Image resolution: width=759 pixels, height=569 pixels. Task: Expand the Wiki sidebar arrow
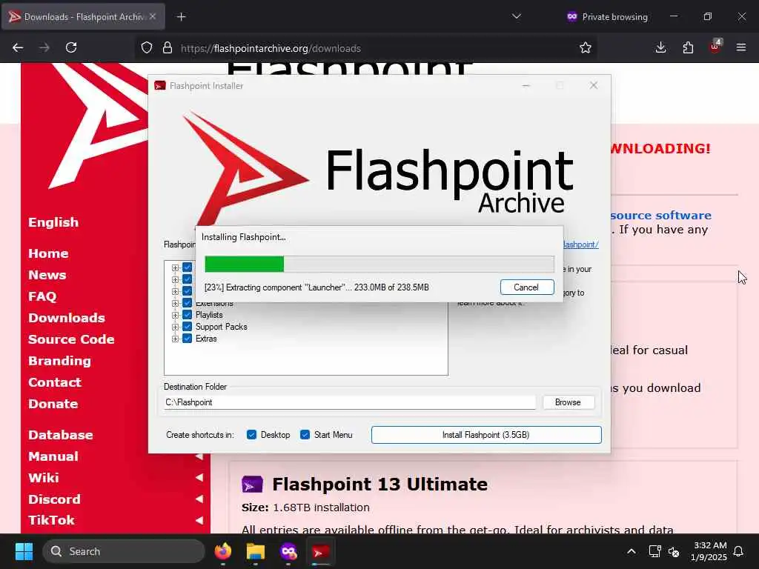tap(199, 478)
